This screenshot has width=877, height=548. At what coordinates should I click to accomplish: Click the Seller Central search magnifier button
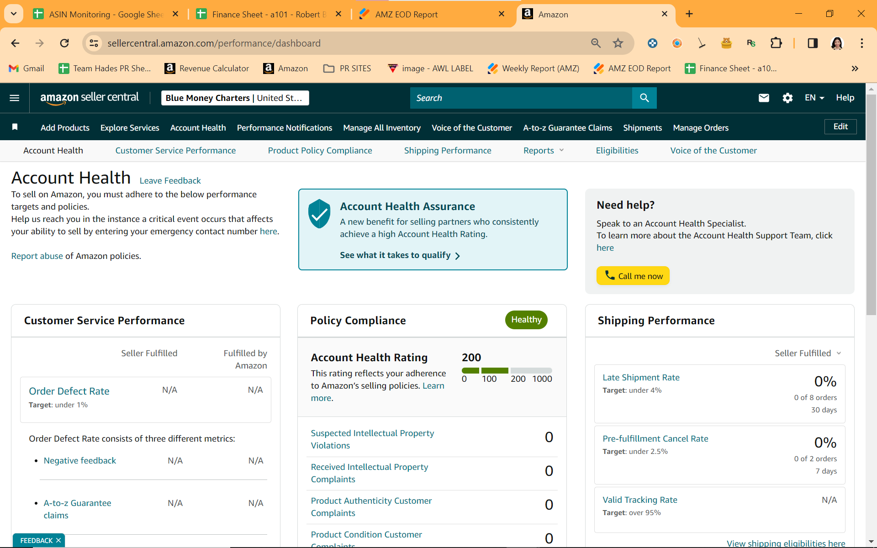pos(644,98)
